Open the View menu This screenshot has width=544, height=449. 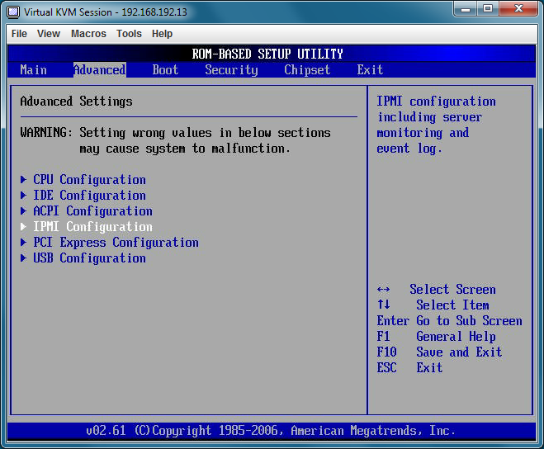49,34
